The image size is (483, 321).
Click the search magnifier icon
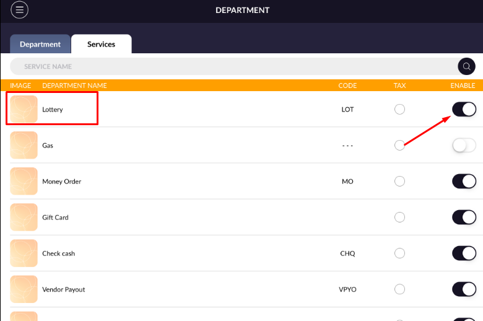466,66
